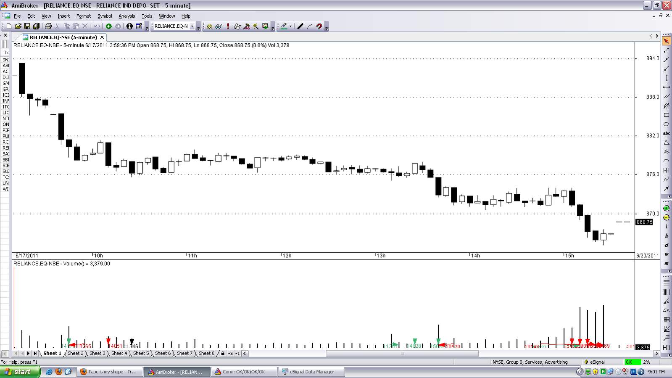This screenshot has height=378, width=672.
Task: Switch to Sheet 5 tab
Action: tap(141, 353)
